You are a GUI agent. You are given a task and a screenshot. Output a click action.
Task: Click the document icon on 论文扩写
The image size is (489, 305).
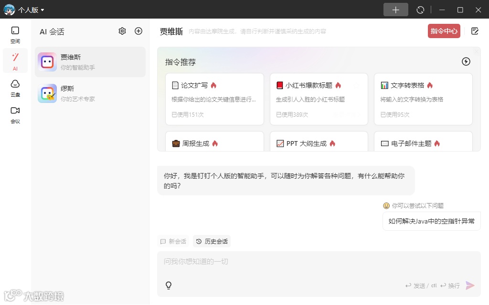pos(175,85)
